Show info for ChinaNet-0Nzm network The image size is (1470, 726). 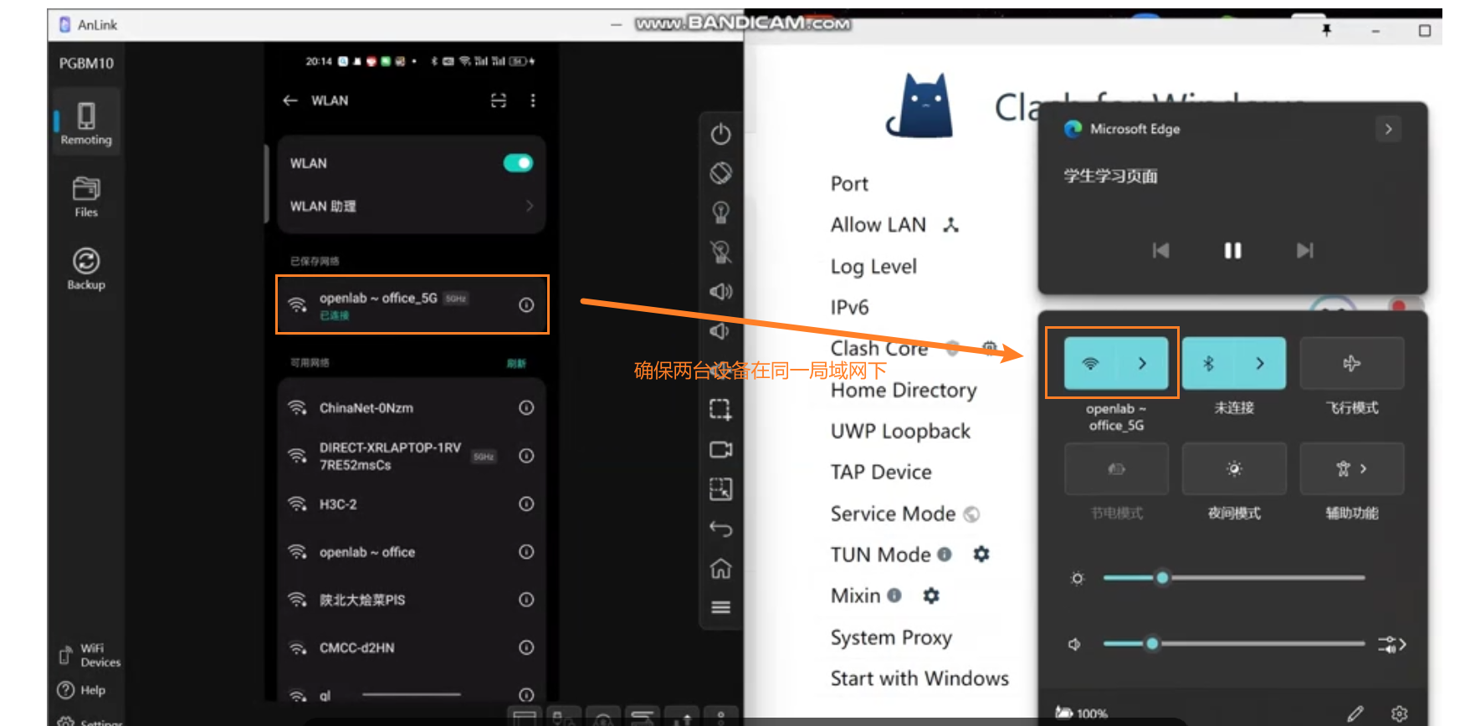[526, 408]
